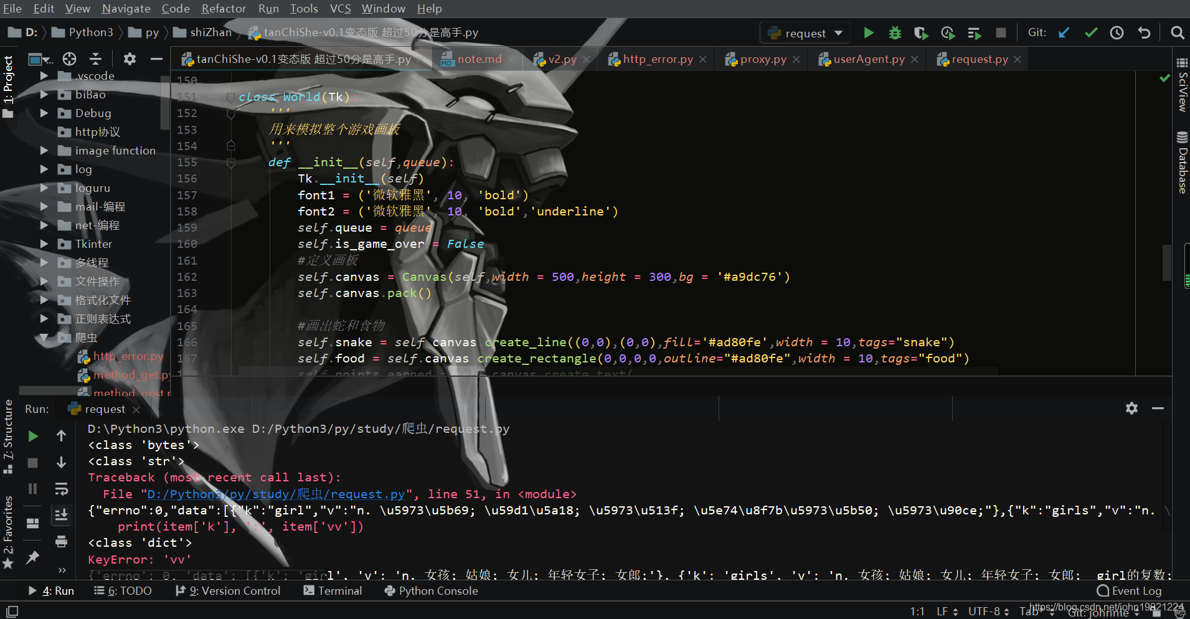The image size is (1190, 619).
Task: Click the profiler run icon
Action: (948, 33)
